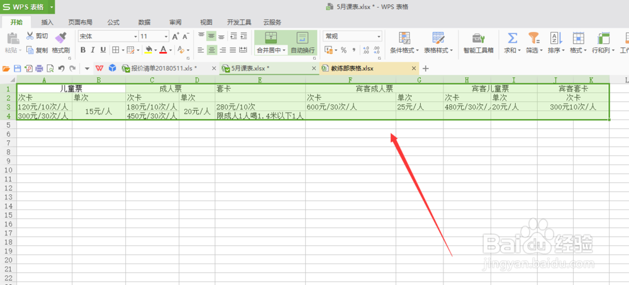The width and height of the screenshot is (629, 285).
Task: Close the 报价清单20180511.xls tab
Action: [x=214, y=69]
